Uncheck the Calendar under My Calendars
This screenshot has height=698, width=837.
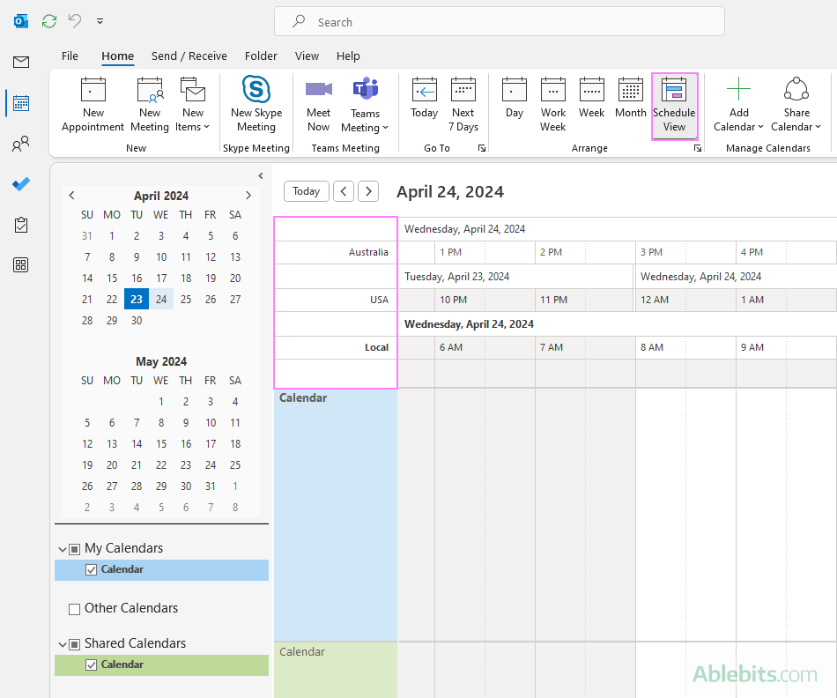(92, 569)
